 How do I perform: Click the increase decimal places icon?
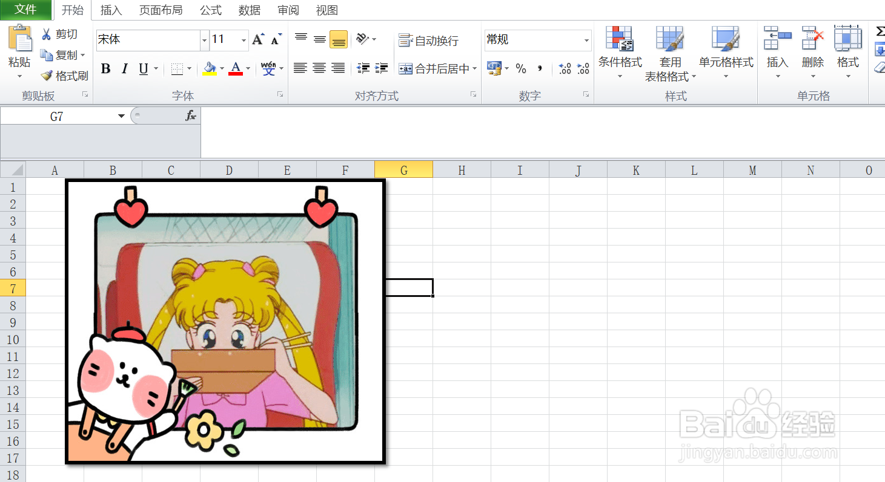565,68
